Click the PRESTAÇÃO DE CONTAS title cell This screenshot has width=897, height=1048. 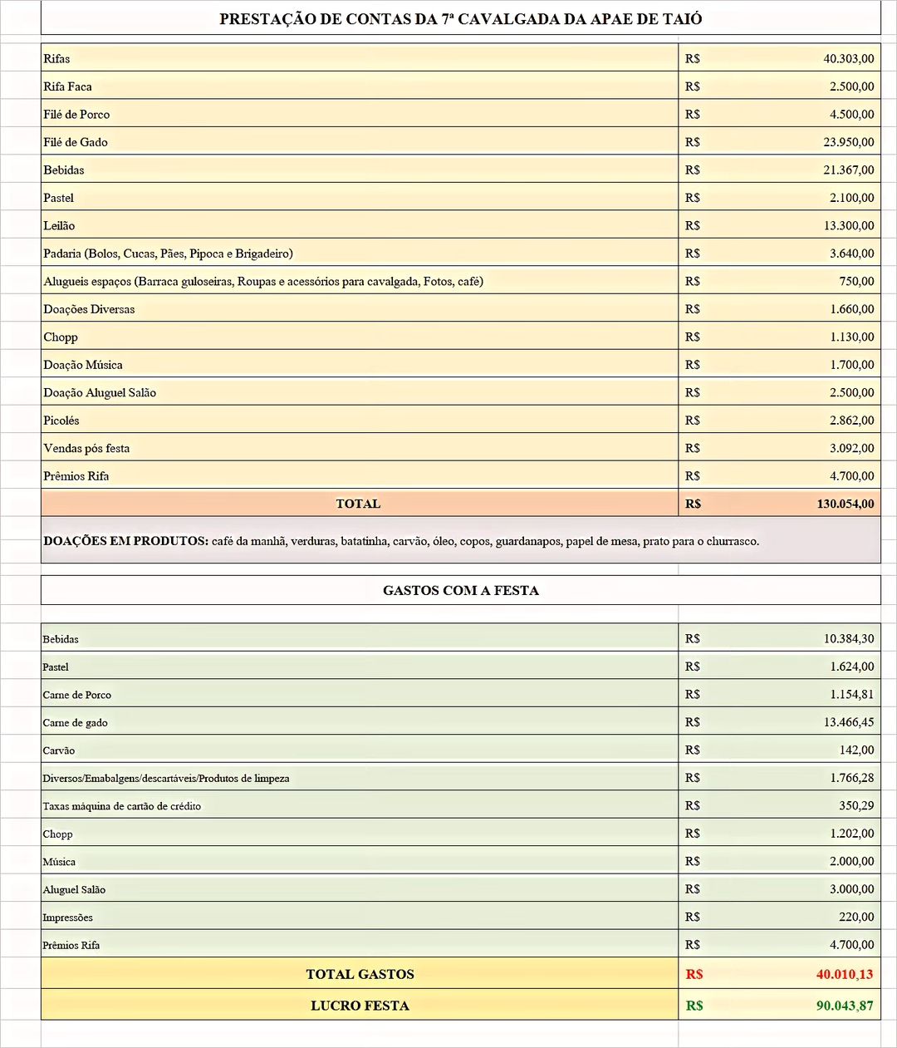point(461,18)
